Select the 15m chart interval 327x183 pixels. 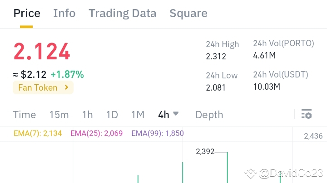(x=59, y=115)
